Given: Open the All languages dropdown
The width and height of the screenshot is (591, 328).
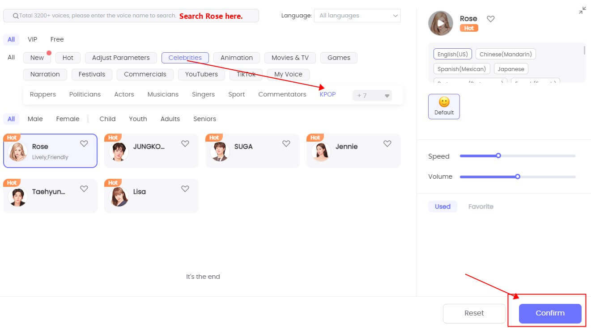Looking at the screenshot, I should (357, 16).
